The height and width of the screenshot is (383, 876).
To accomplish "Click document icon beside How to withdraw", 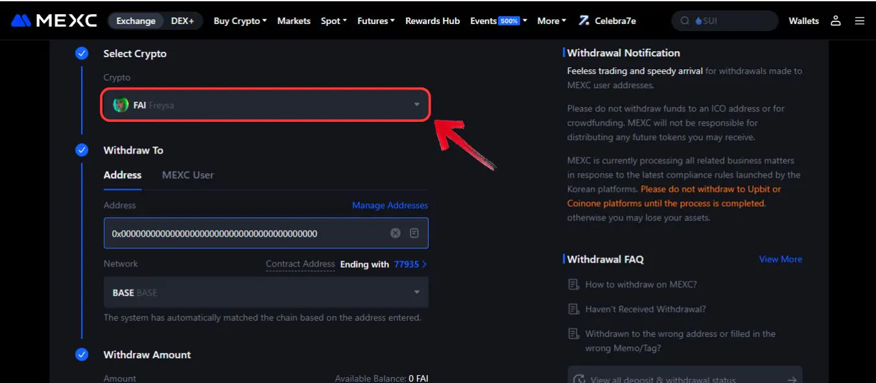I will [x=573, y=284].
